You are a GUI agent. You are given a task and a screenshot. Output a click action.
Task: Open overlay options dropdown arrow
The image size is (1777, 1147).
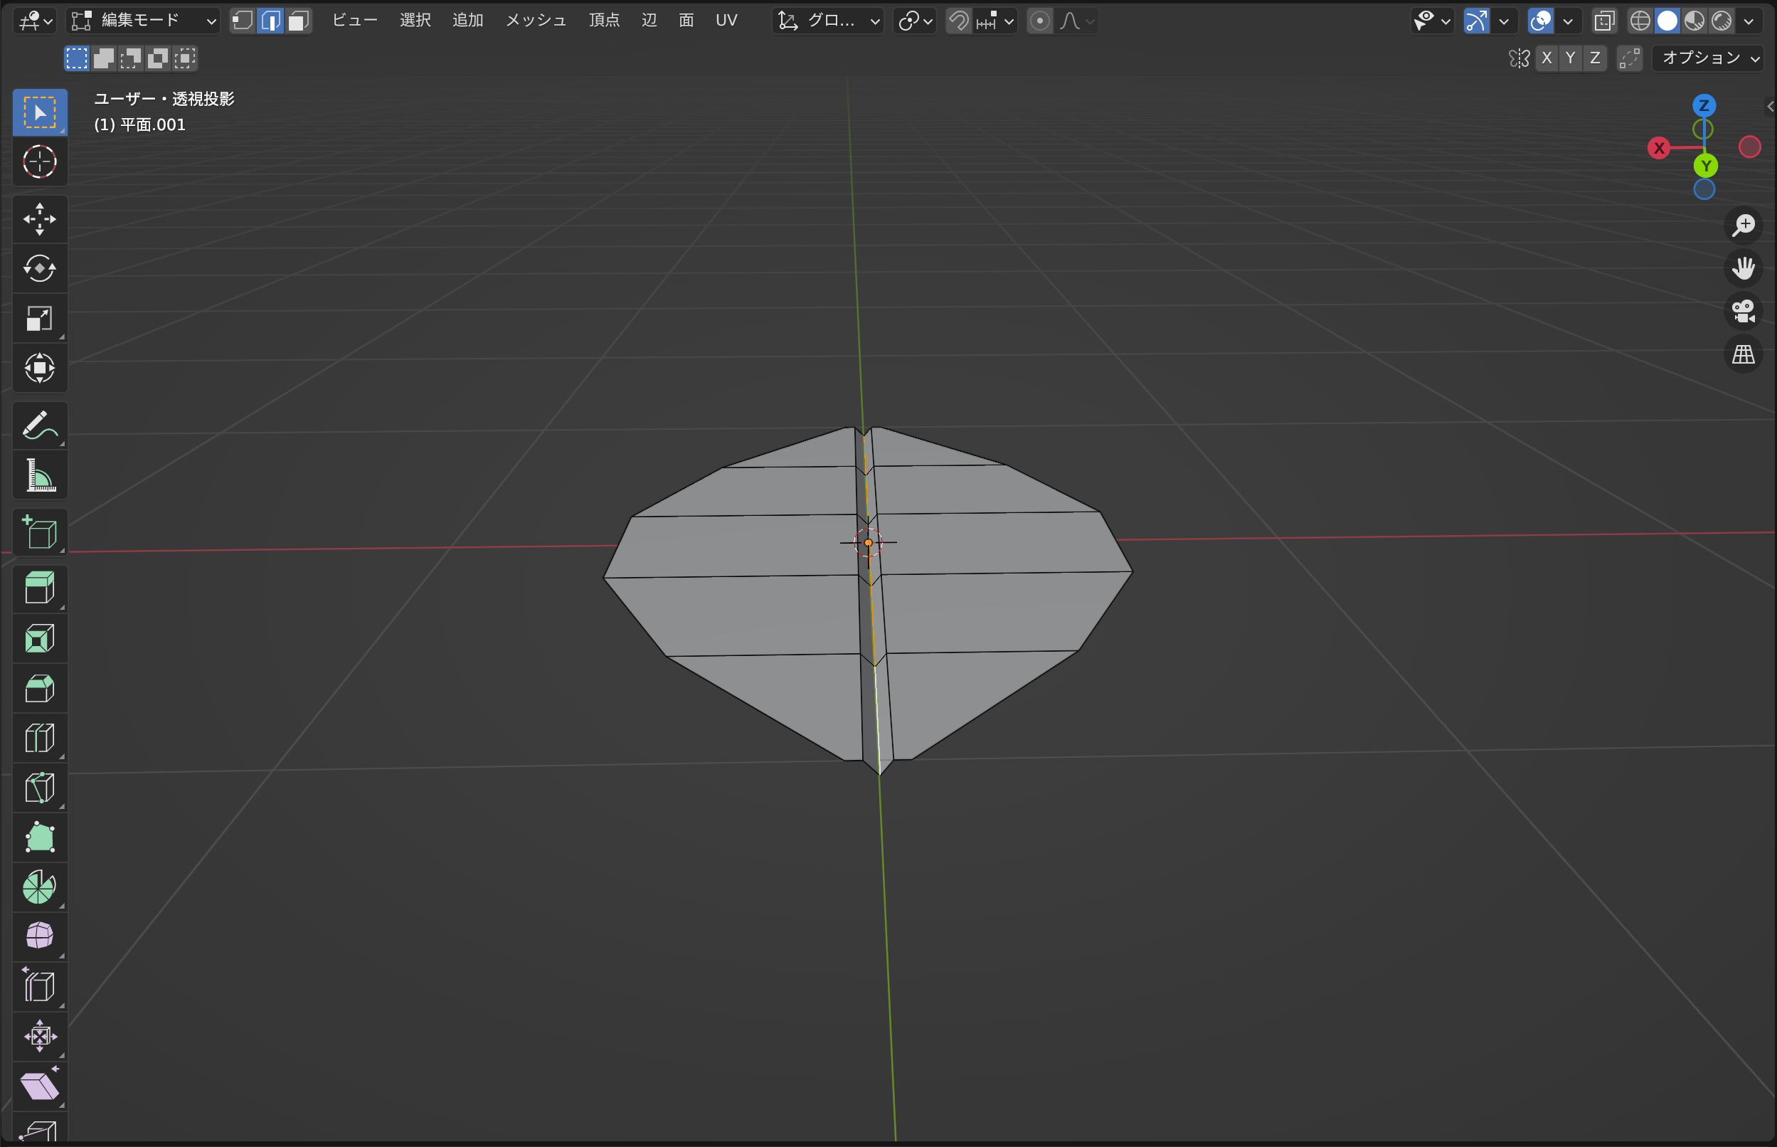pos(1568,21)
